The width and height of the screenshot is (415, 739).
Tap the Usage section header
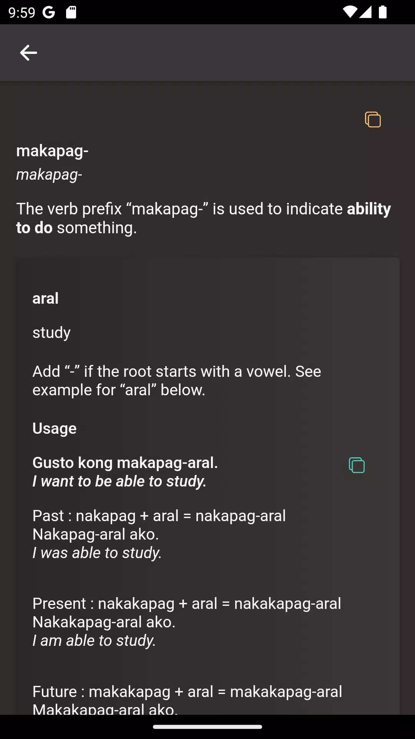point(54,428)
